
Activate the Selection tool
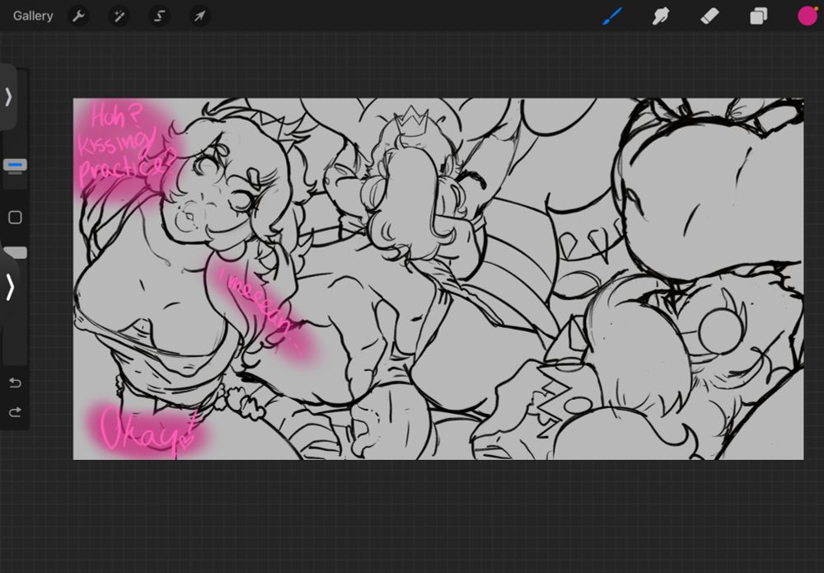point(159,16)
